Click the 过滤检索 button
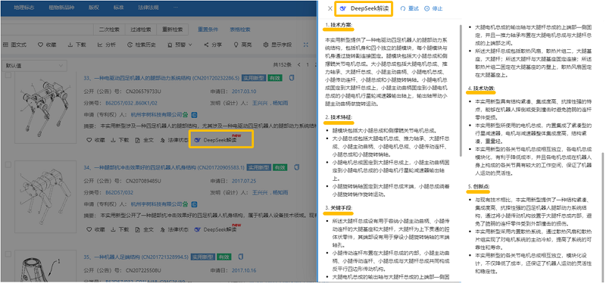The width and height of the screenshot is (606, 283). (x=141, y=30)
